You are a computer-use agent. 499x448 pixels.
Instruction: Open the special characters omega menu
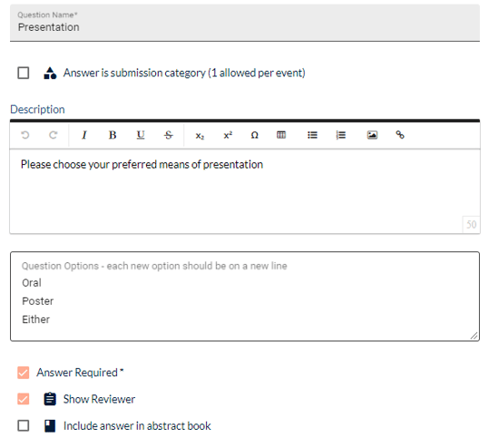(x=254, y=135)
